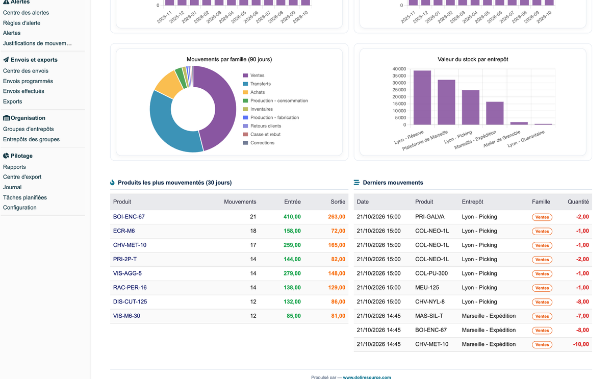The height and width of the screenshot is (379, 612).
Task: Click the Sortie column header
Action: point(338,202)
